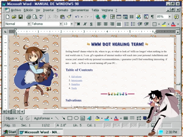Justify the text

(119, 24)
